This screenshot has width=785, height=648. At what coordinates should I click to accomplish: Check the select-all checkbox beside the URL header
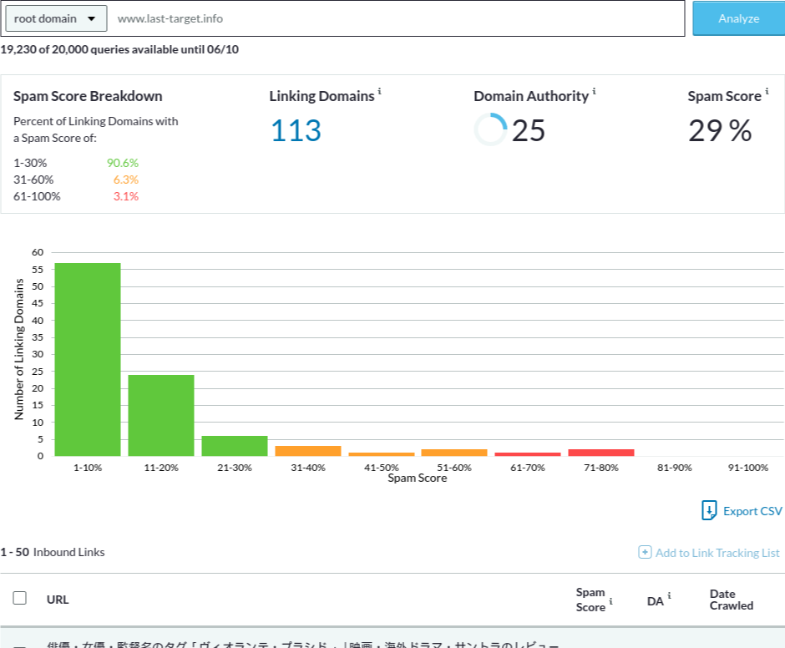(20, 598)
